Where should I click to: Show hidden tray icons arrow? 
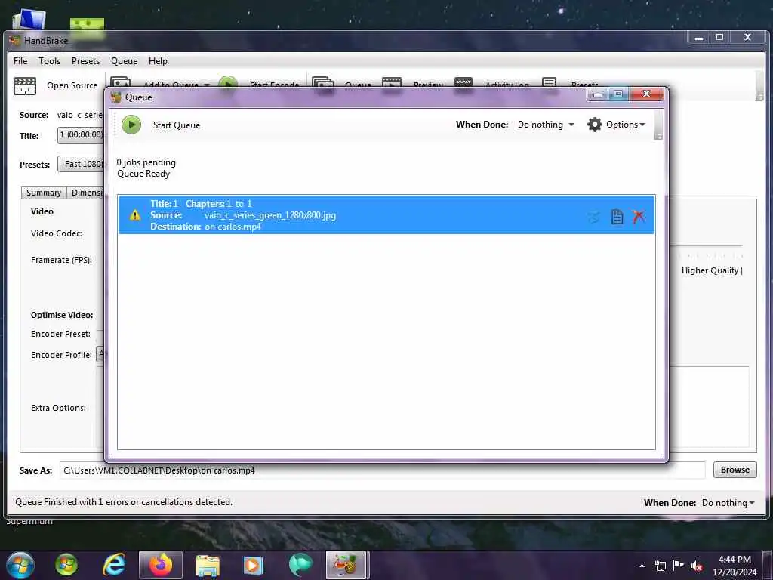(642, 566)
